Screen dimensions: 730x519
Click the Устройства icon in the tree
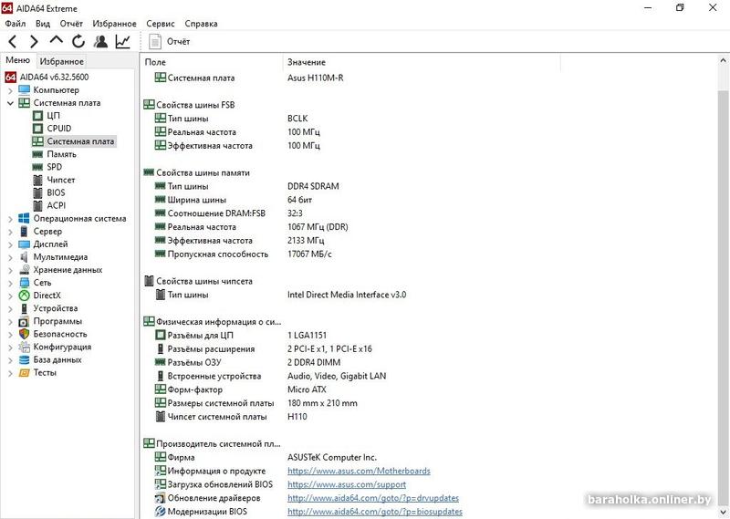[x=25, y=308]
